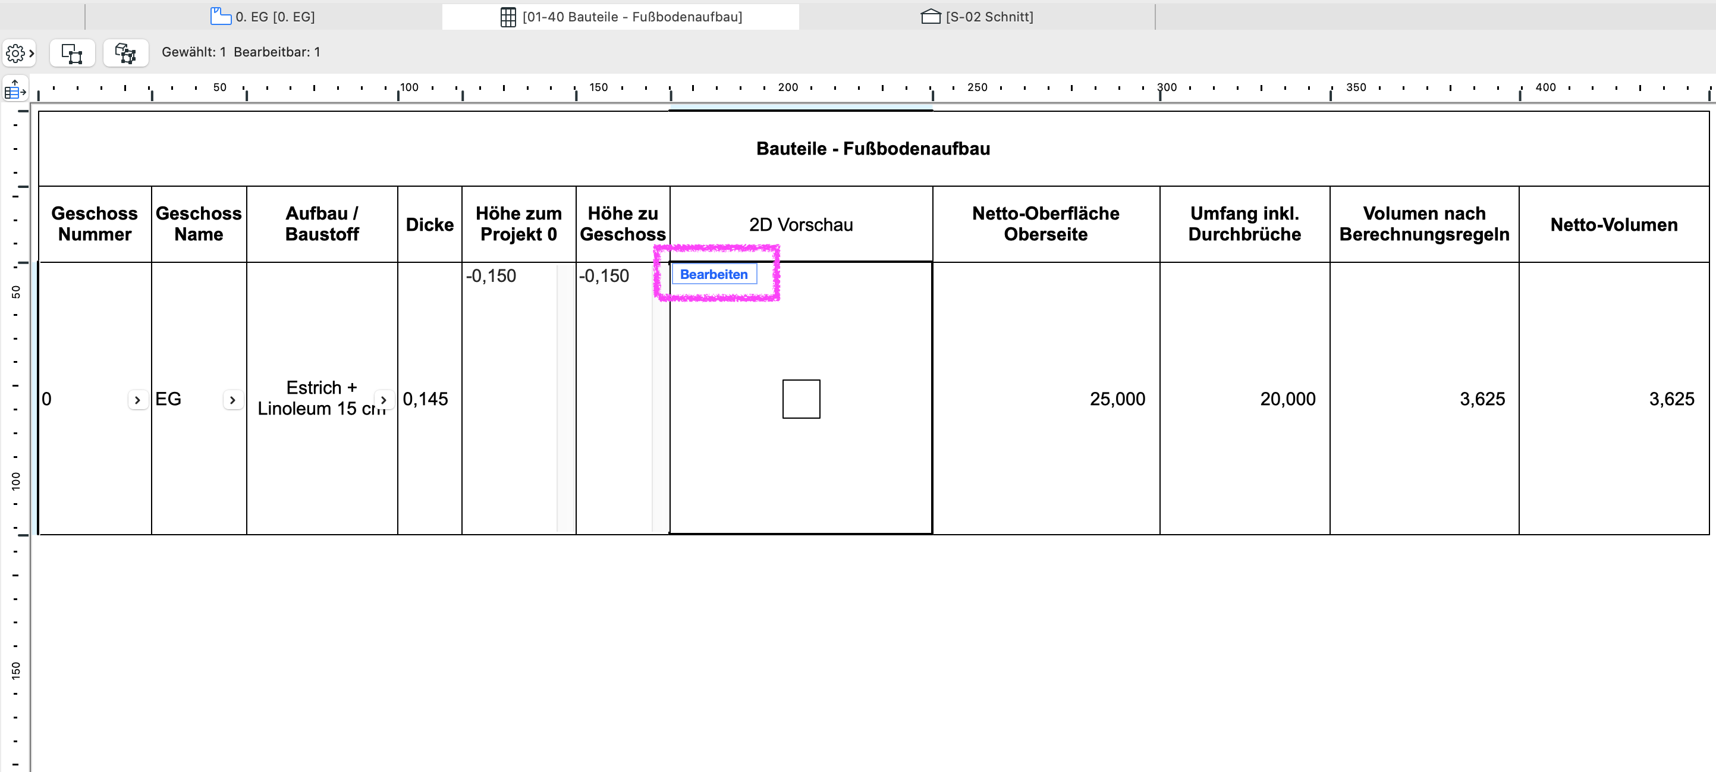Switch to the 01-40 Bauteile Fußbodenaufbau tab

click(x=621, y=17)
